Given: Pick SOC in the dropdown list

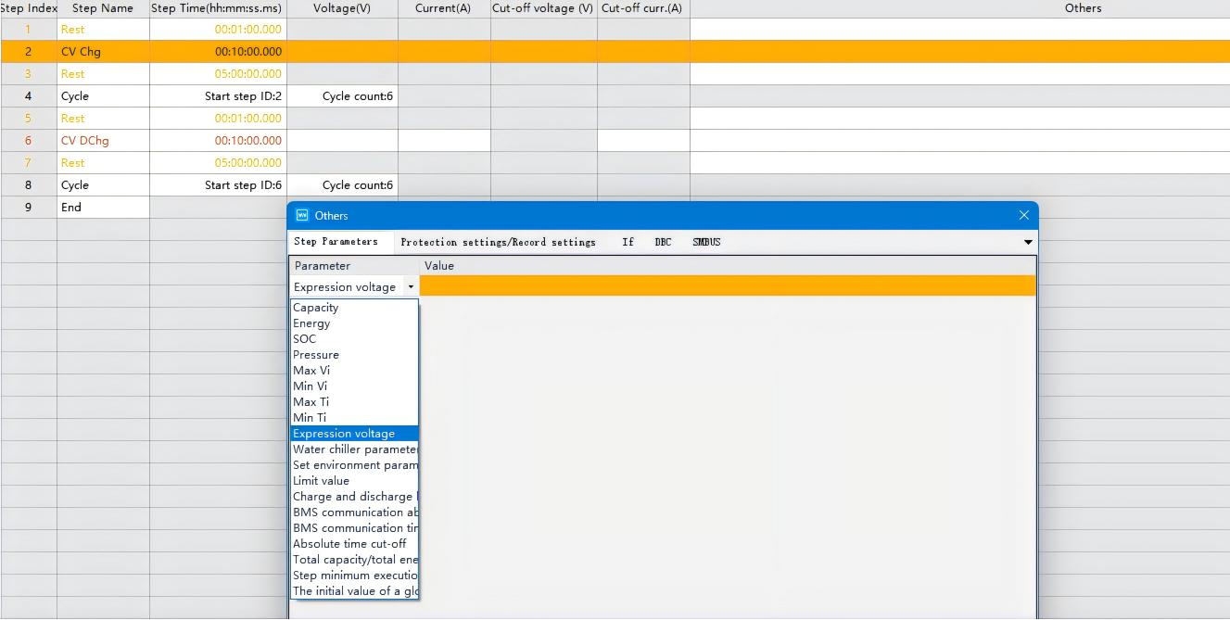Looking at the screenshot, I should pos(354,339).
